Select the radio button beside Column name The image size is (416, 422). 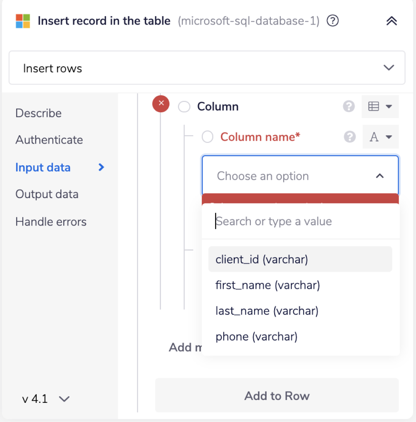[207, 137]
